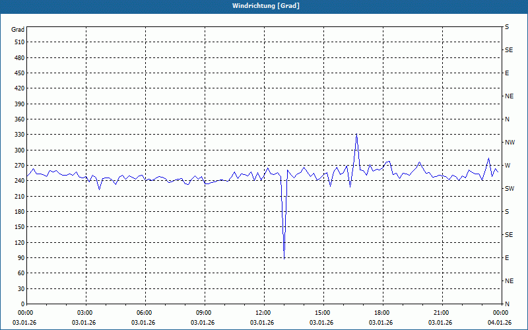Select the 60 y-axis label

tap(21, 273)
